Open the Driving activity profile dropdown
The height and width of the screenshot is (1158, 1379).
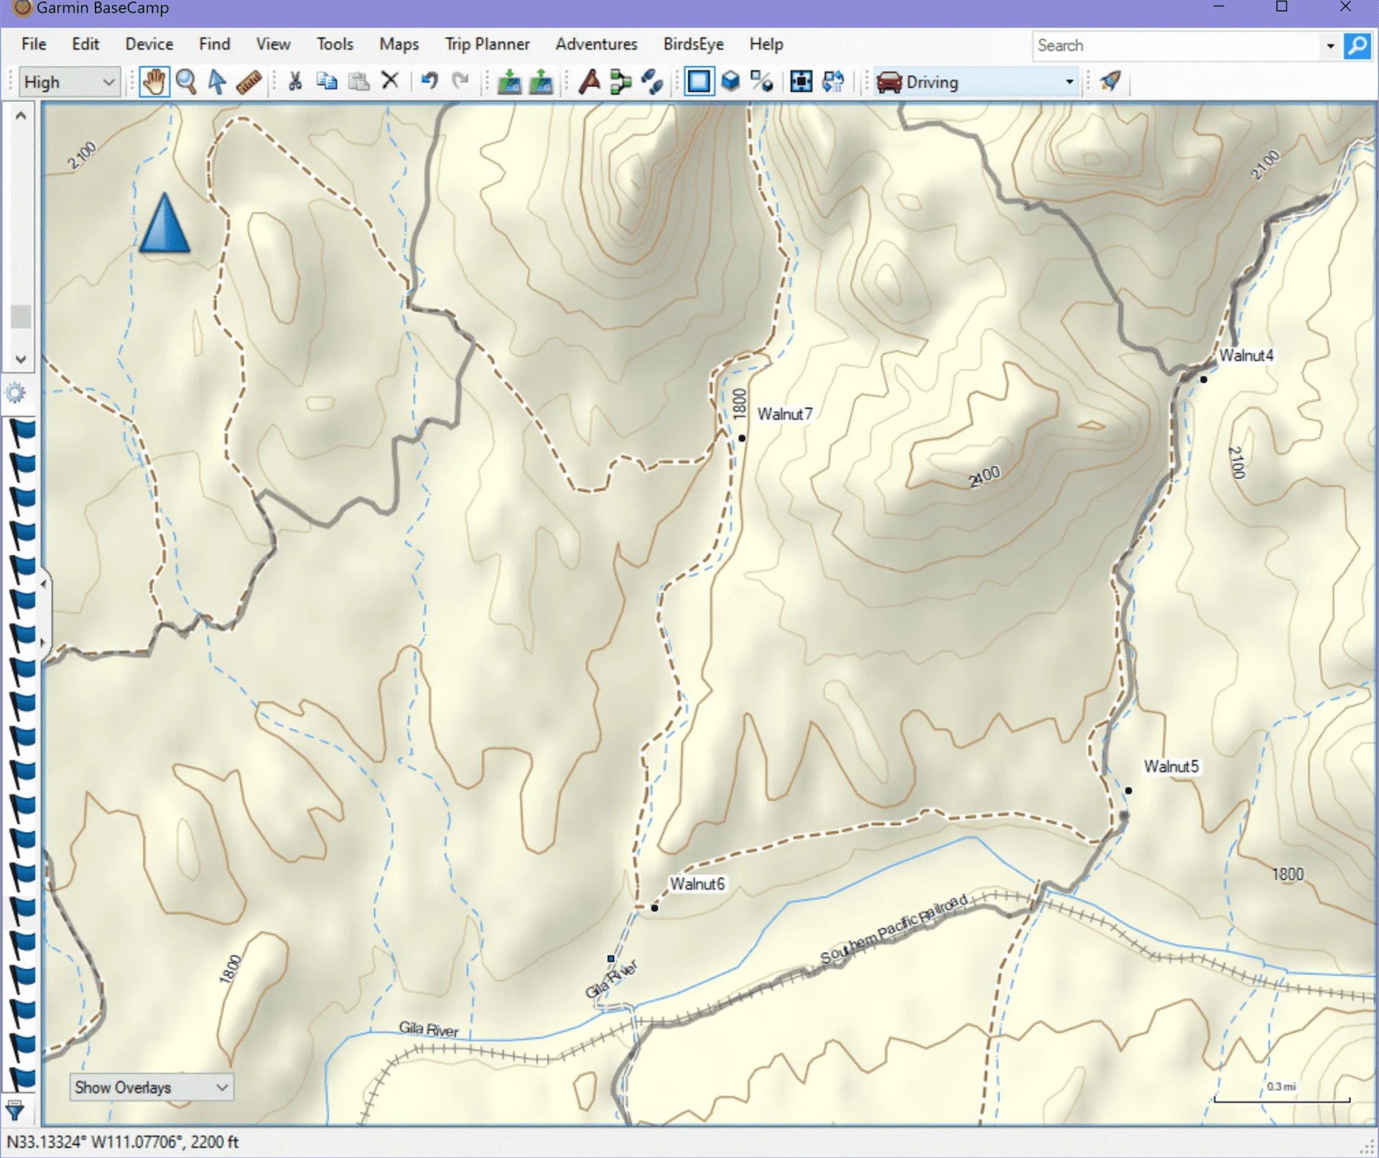(x=977, y=83)
